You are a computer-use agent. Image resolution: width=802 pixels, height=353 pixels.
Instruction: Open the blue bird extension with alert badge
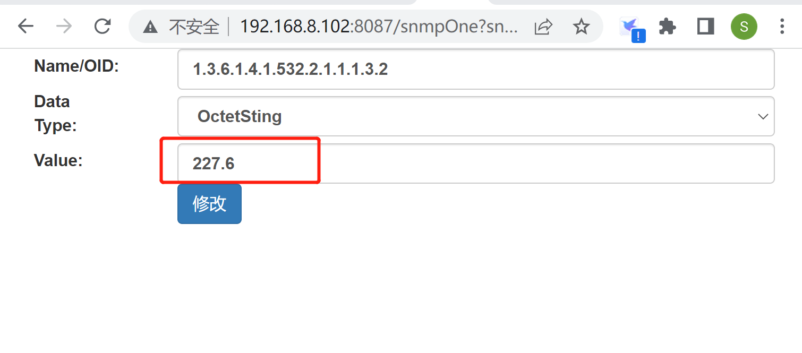coord(632,28)
